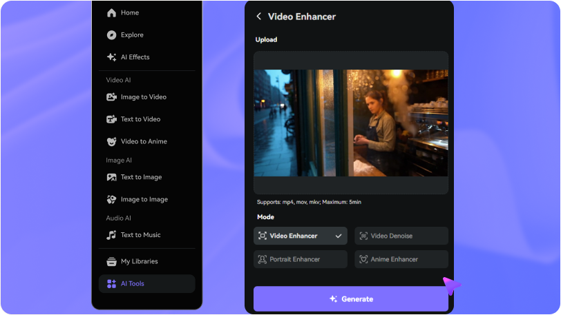Click the uploaded video preview thumbnail

click(x=350, y=123)
